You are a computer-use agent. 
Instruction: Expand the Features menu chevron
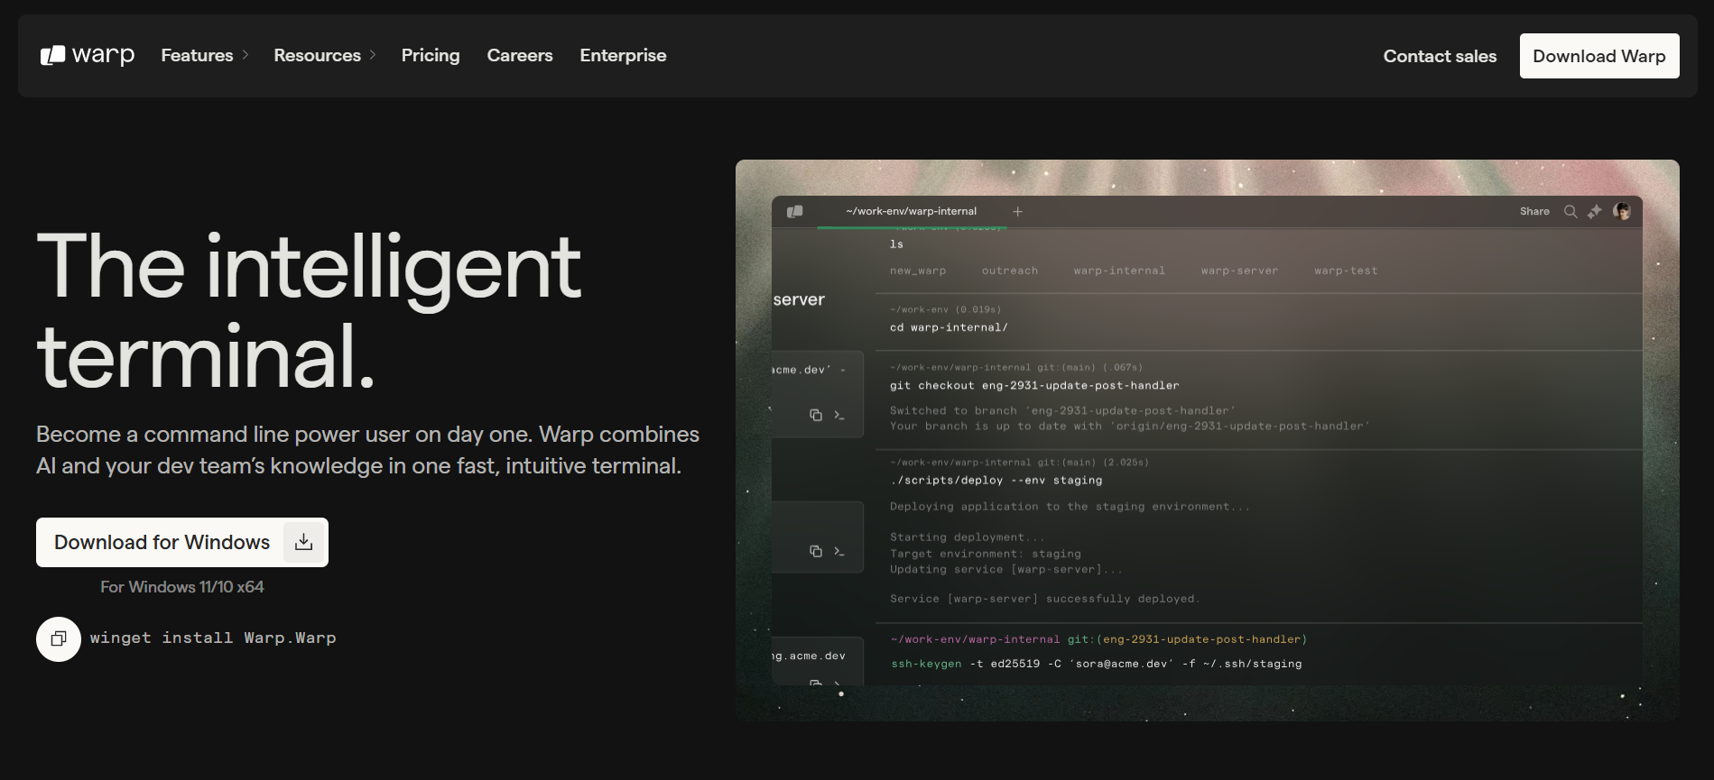pos(246,55)
